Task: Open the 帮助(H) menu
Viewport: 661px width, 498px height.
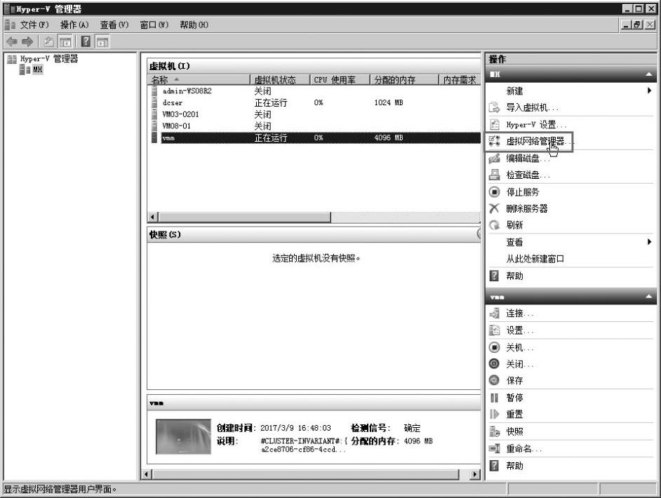Action: click(x=194, y=25)
